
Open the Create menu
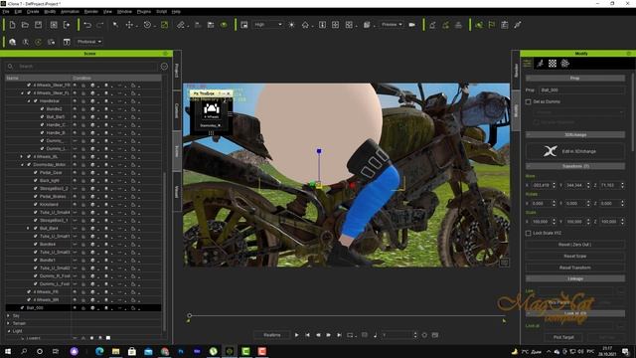point(33,12)
